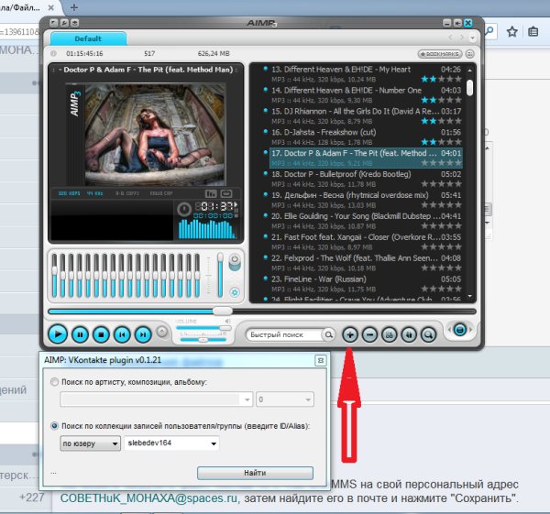This screenshot has width=550, height=514.
Task: Open the playlist menu icon beside Bookmarks
Action: pyautogui.click(x=470, y=54)
